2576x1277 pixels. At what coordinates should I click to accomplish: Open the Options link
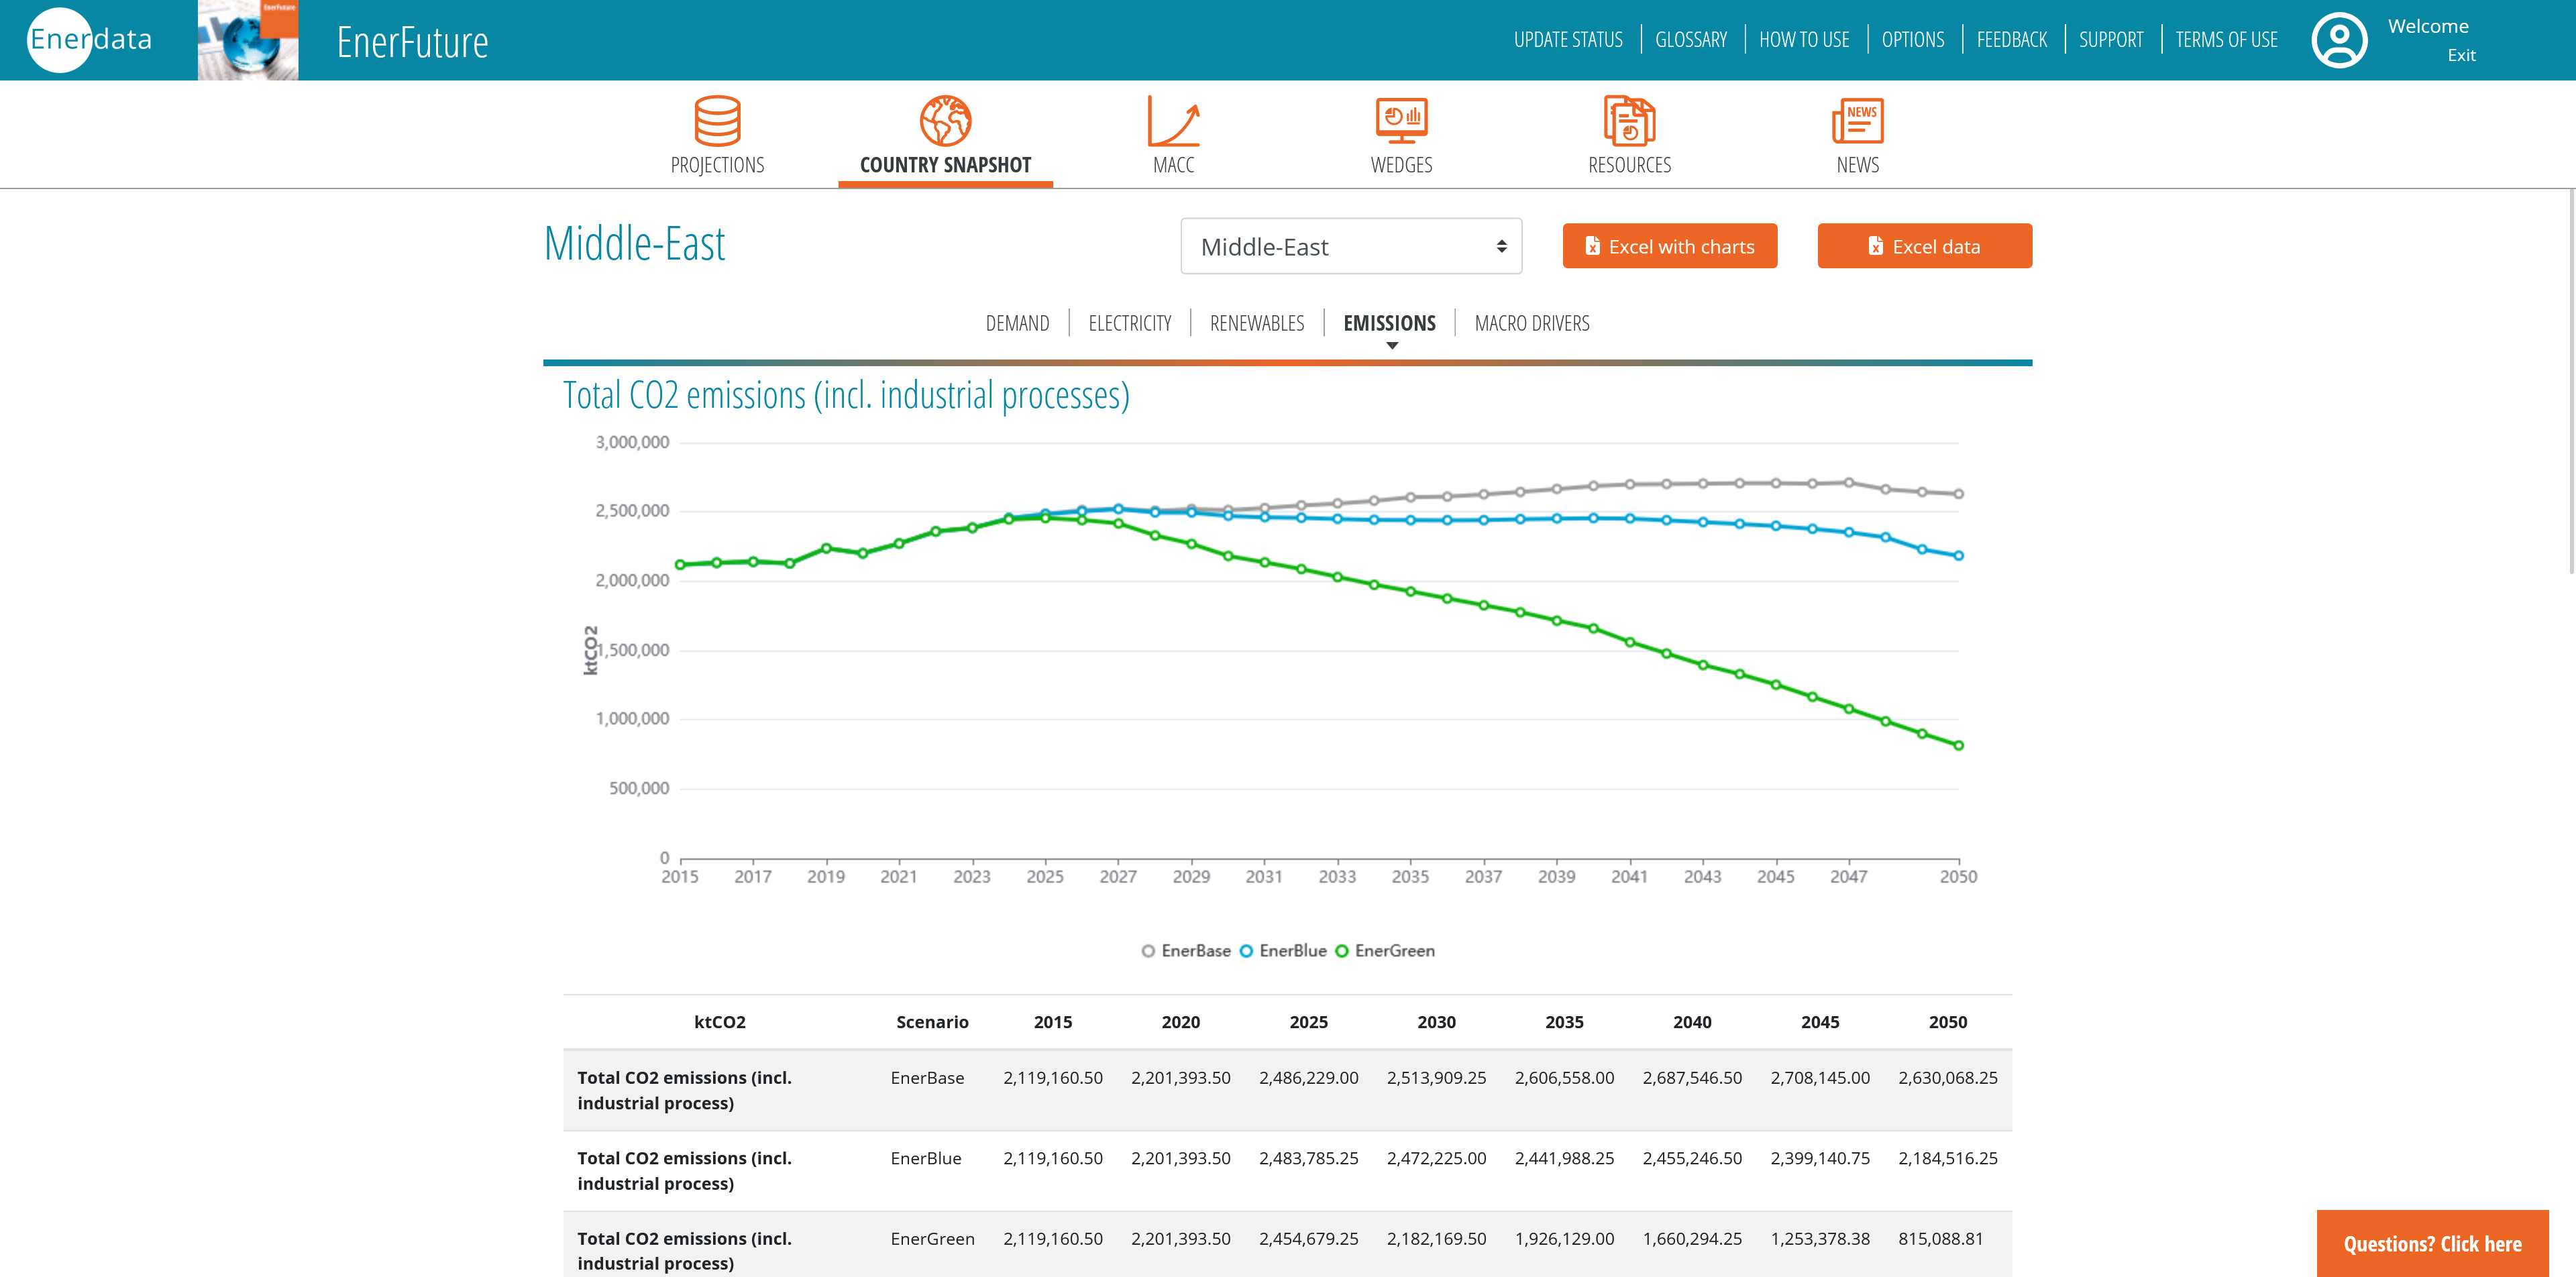point(1913,40)
